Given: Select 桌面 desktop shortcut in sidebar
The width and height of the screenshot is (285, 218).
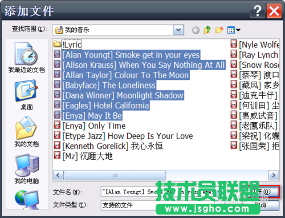Looking at the screenshot, I should point(26,95).
